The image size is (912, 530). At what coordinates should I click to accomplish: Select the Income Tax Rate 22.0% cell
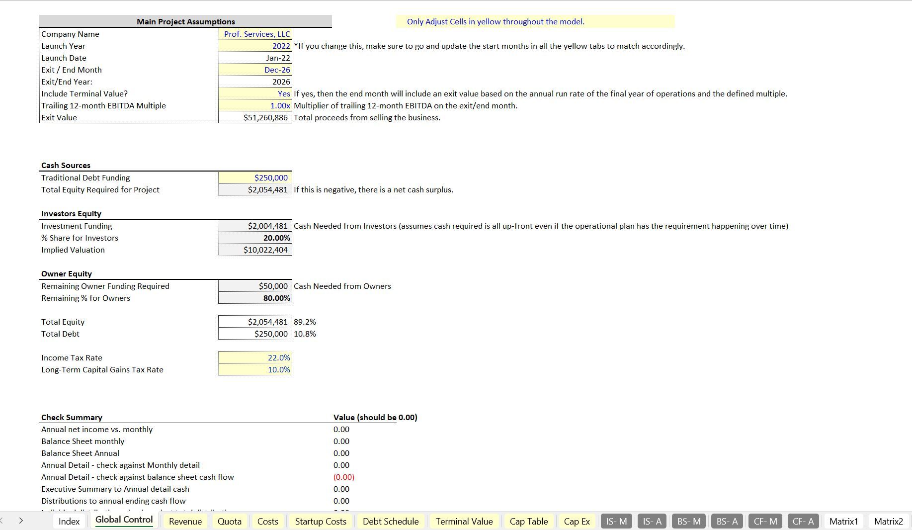click(255, 357)
